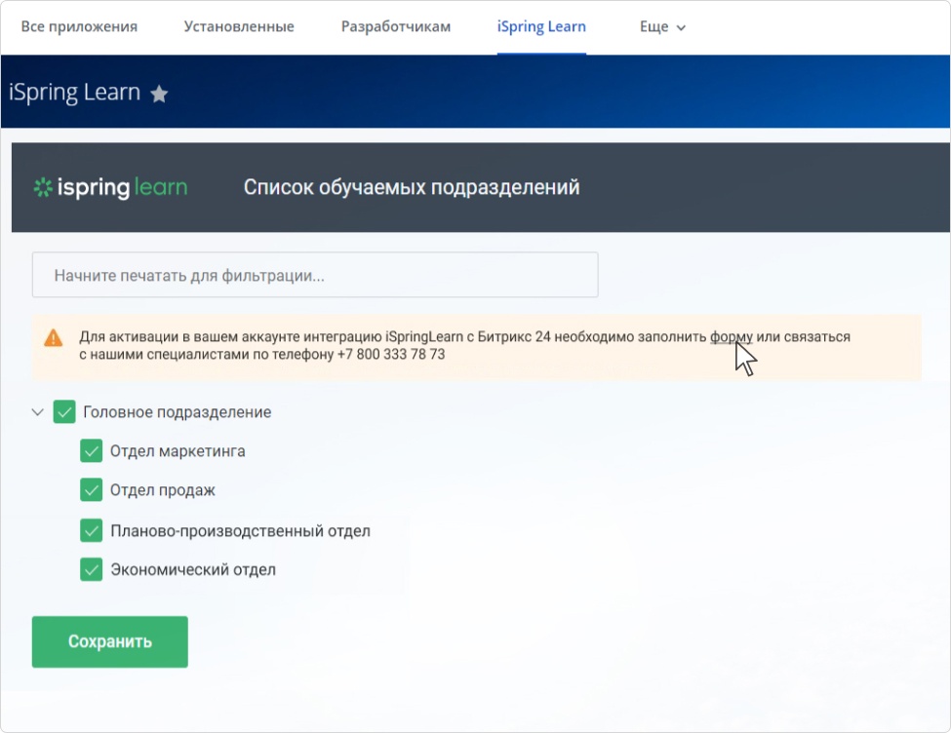Go to the Разработчикам tab

(x=396, y=26)
